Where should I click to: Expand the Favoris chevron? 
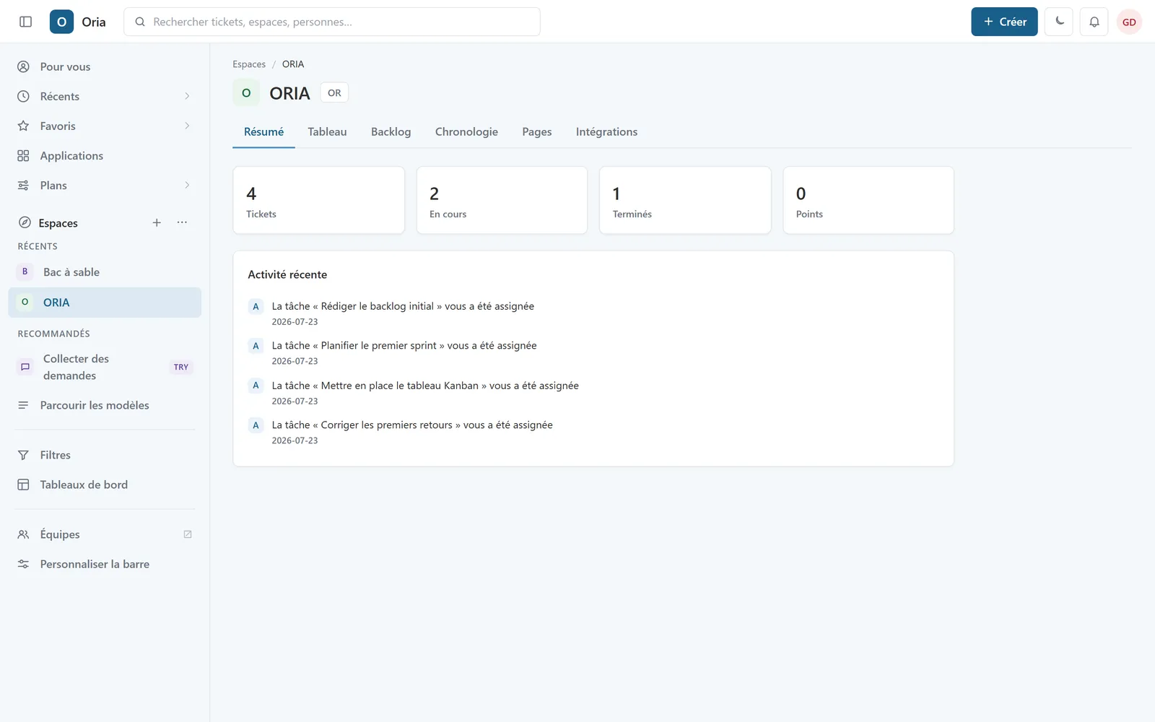click(187, 126)
